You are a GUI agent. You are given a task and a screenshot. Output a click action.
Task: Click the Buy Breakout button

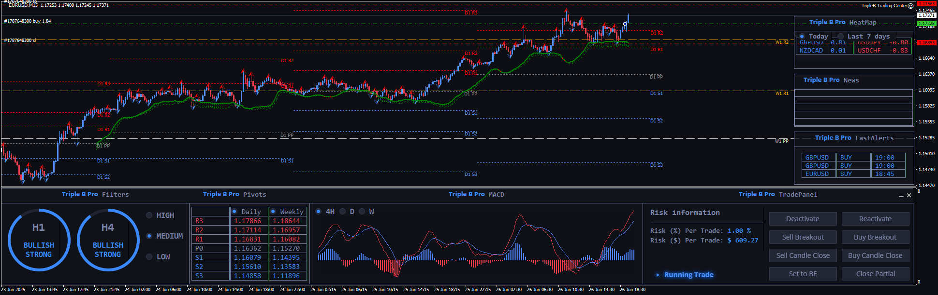coord(875,237)
